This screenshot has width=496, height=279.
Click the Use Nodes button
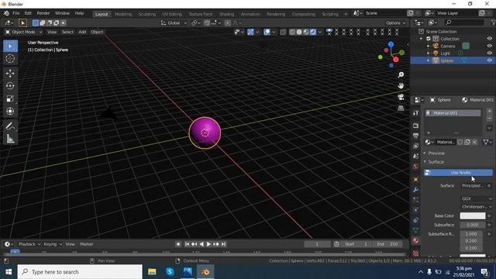(458, 172)
